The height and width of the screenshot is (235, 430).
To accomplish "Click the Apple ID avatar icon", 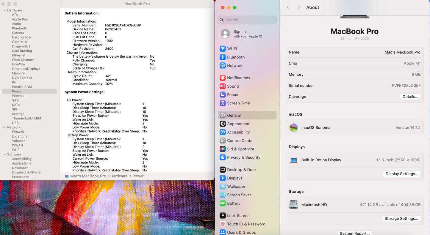I will [x=225, y=34].
